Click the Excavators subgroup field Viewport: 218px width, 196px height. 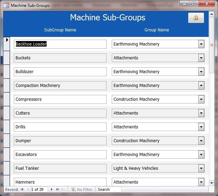(60, 154)
